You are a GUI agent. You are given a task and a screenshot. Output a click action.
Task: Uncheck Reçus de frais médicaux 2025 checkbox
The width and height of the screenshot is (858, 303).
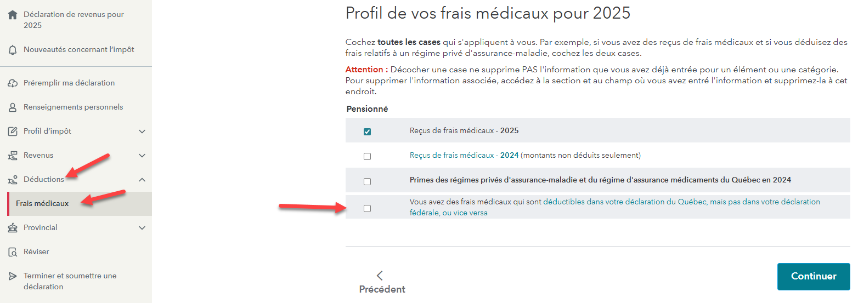pyautogui.click(x=367, y=132)
